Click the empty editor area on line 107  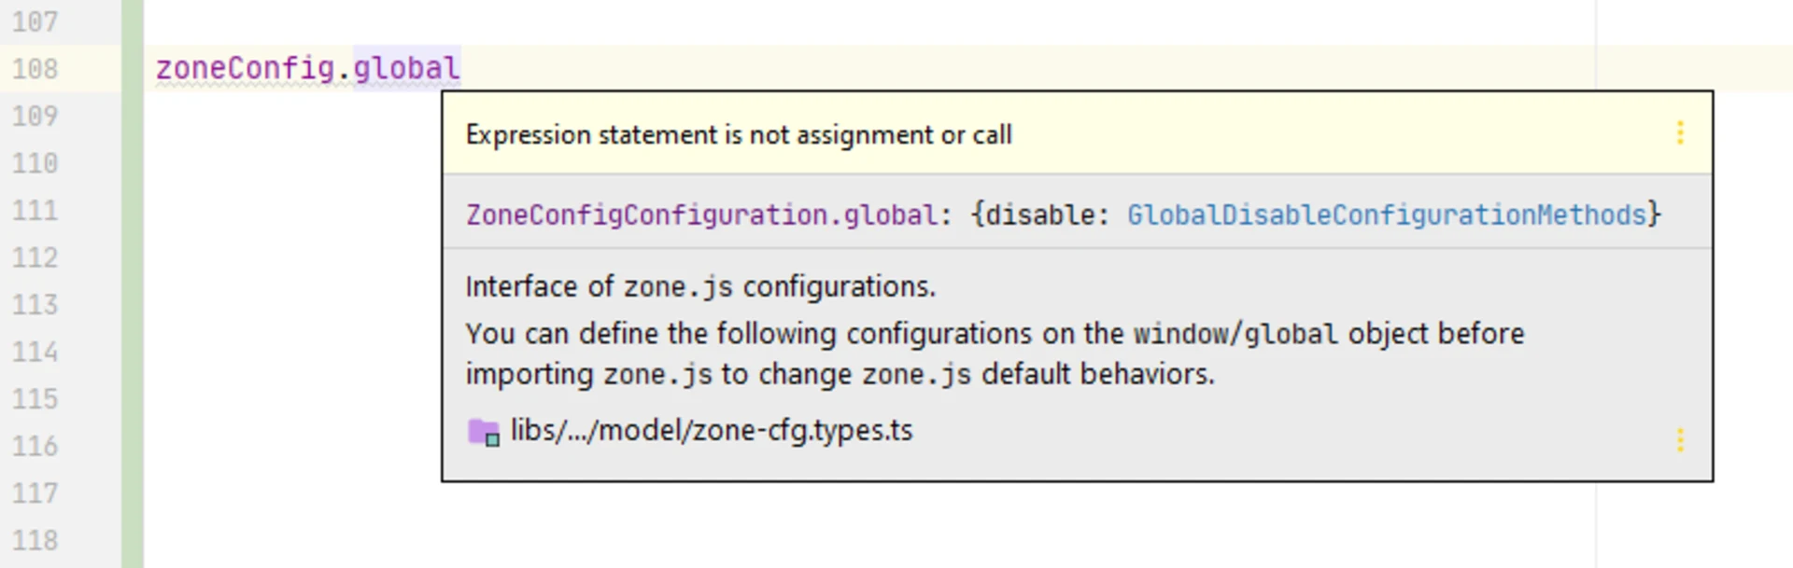pos(280,19)
